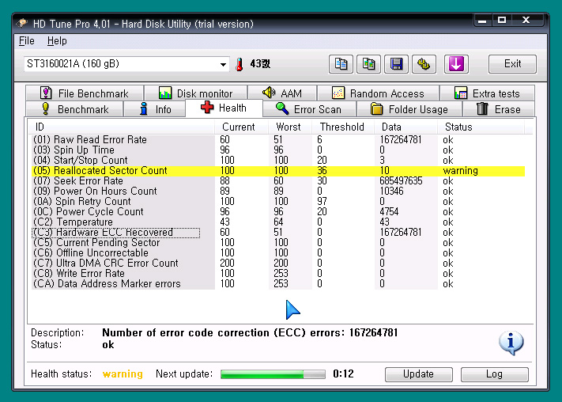Click the Status column header
Viewport: 562px width, 402px height.
pos(481,127)
